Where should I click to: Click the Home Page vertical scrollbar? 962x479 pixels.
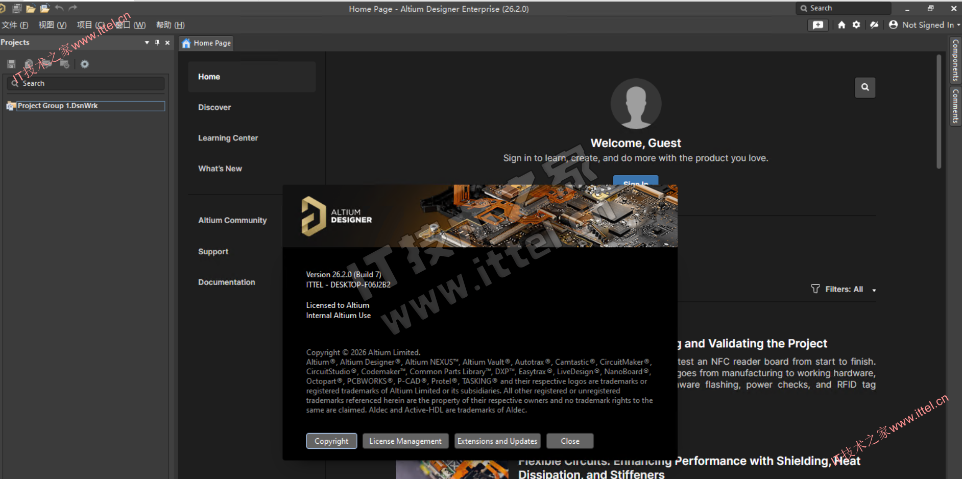(x=939, y=112)
